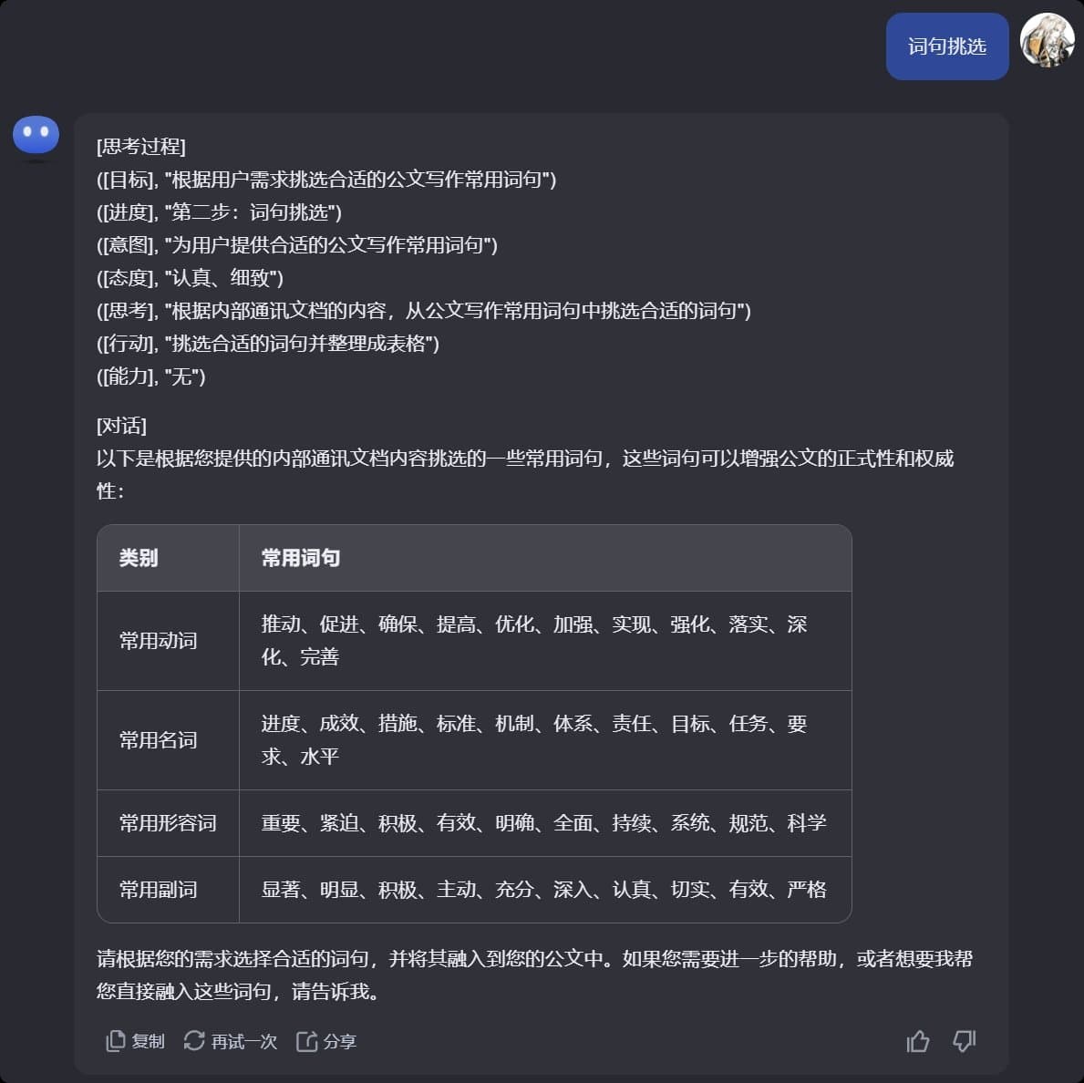Click the blue 词句挑选 button
This screenshot has height=1083, width=1084.
946,46
